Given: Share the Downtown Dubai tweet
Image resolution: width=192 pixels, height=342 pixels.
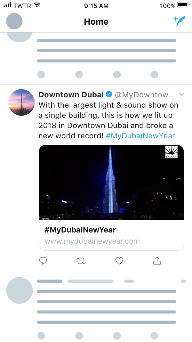Looking at the screenshot, I should coord(157,261).
